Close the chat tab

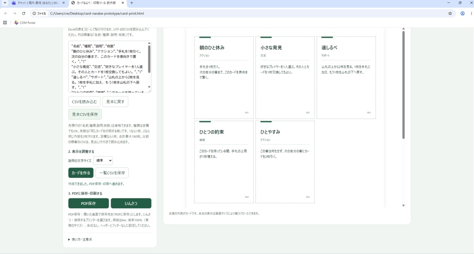(x=63, y=3)
